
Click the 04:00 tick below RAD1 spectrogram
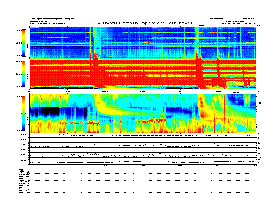(67, 92)
